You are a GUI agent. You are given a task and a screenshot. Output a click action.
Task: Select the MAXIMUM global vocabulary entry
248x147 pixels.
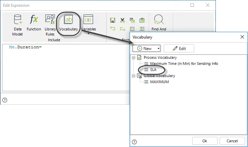point(159,82)
